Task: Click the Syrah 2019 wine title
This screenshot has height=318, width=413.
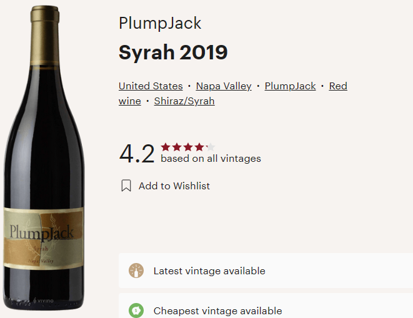Action: (173, 53)
